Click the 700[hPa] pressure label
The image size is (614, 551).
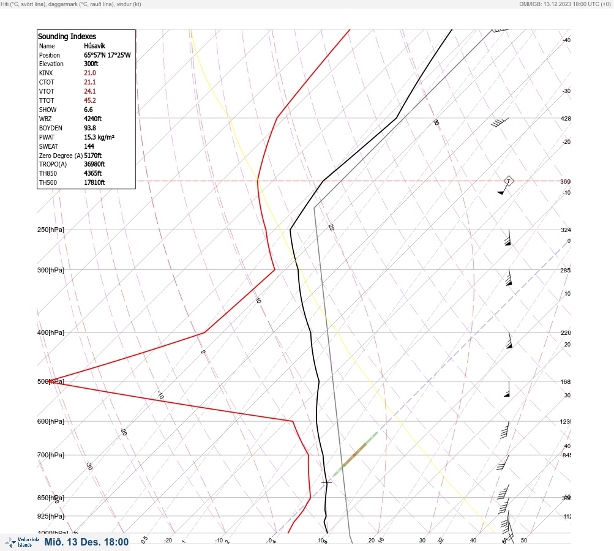51,455
